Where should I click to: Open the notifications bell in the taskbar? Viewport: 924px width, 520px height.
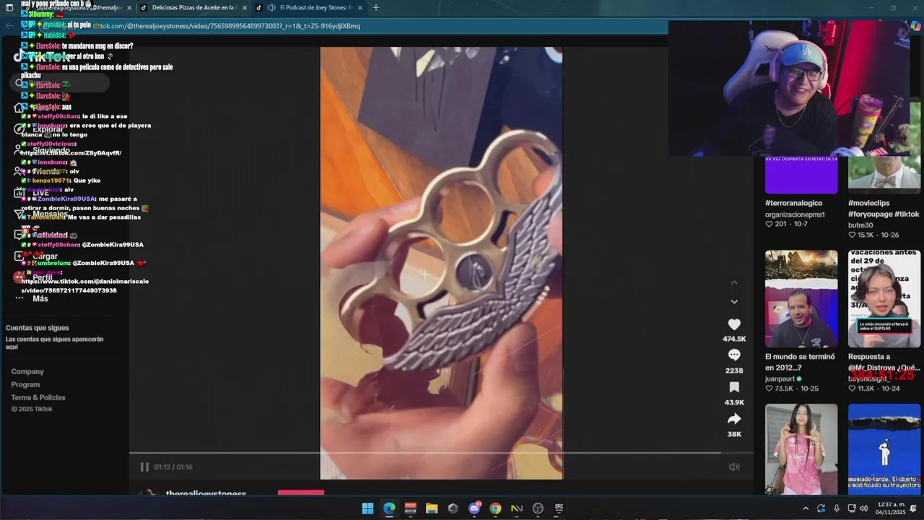[x=912, y=508]
